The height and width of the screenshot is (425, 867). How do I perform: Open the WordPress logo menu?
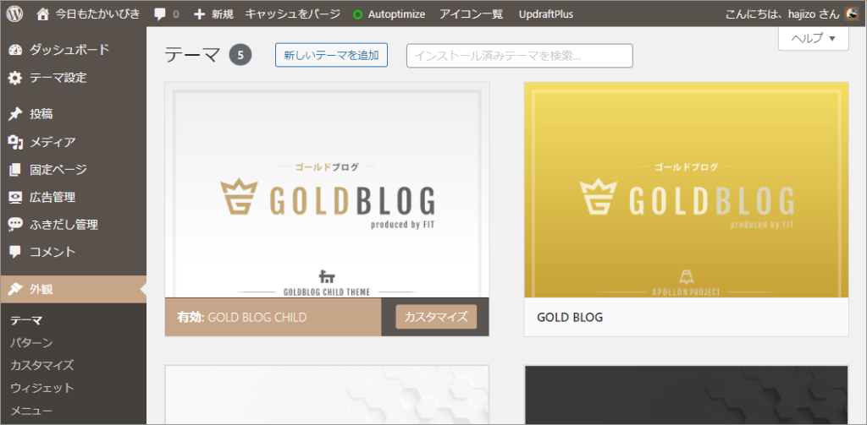click(x=14, y=14)
